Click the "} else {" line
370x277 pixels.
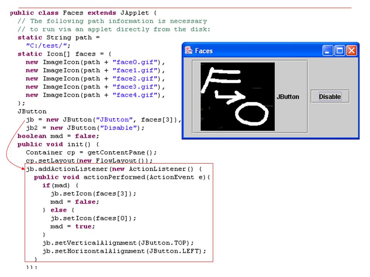[x=58, y=210]
